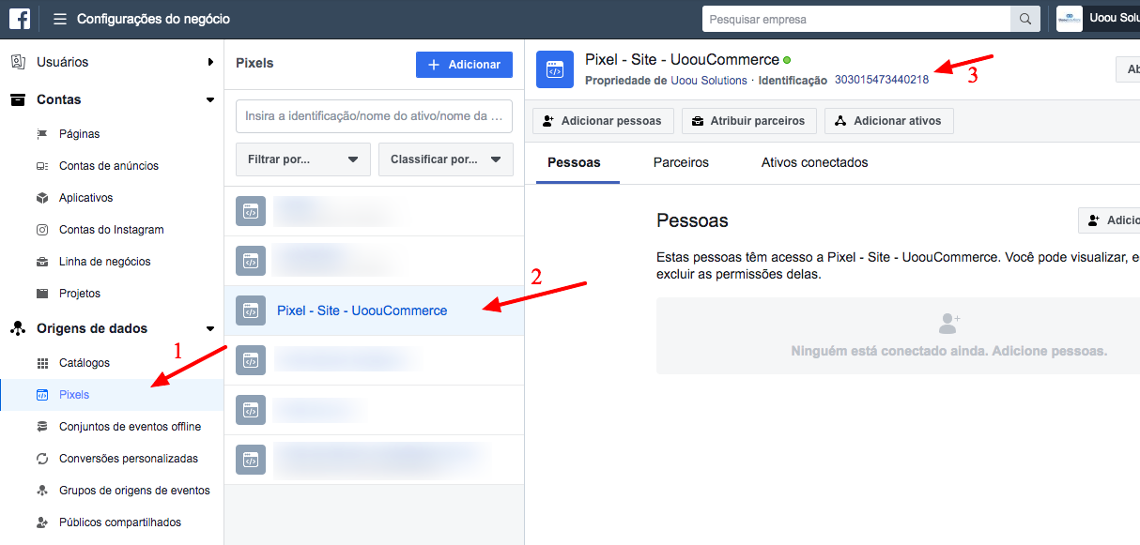
Task: Click the Uoou Solutions owner link
Action: (709, 81)
